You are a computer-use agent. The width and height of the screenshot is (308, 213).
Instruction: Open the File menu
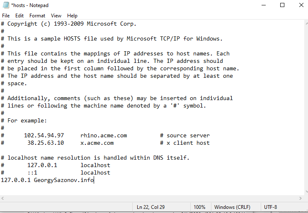6,16
